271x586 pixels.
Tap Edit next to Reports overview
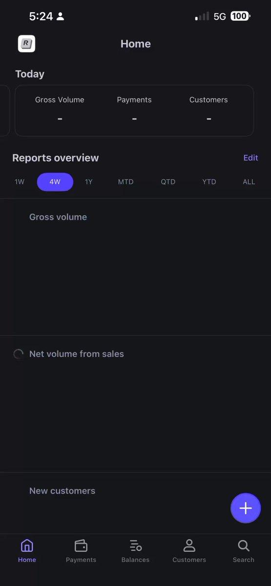point(250,158)
